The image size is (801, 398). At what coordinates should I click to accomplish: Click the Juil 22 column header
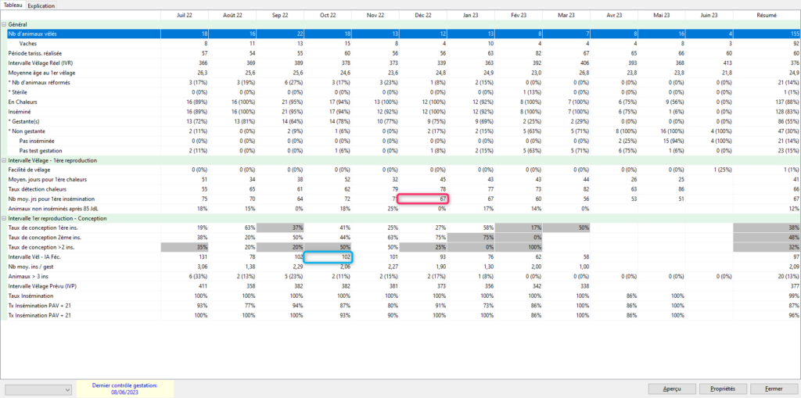coord(185,15)
